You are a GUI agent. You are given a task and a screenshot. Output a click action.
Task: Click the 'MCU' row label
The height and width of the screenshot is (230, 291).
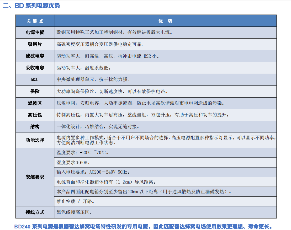click(x=35, y=79)
